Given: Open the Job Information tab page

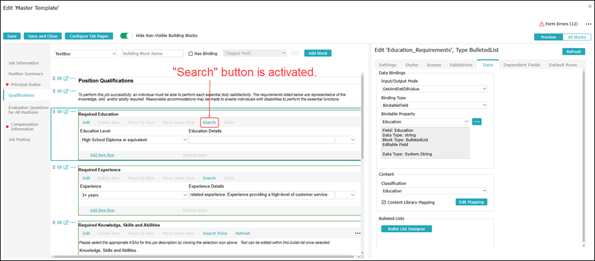Looking at the screenshot, I should pos(24,63).
